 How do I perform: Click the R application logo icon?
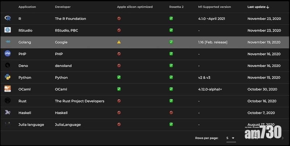pyautogui.click(x=8, y=18)
